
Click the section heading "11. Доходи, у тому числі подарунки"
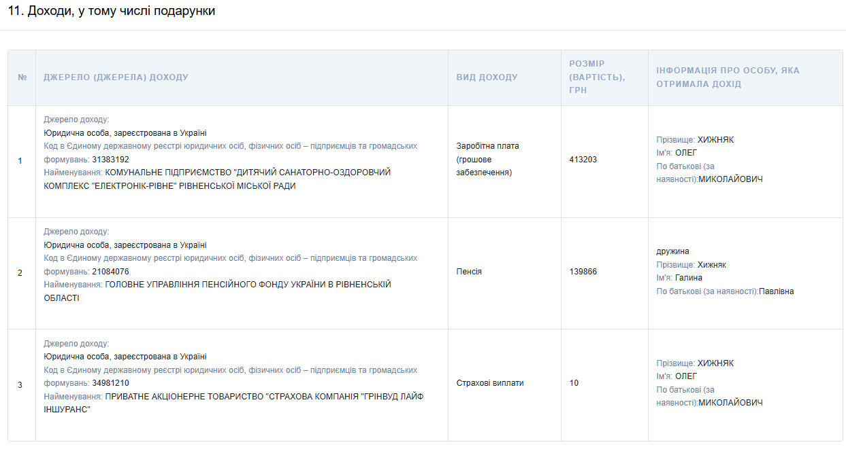[112, 12]
